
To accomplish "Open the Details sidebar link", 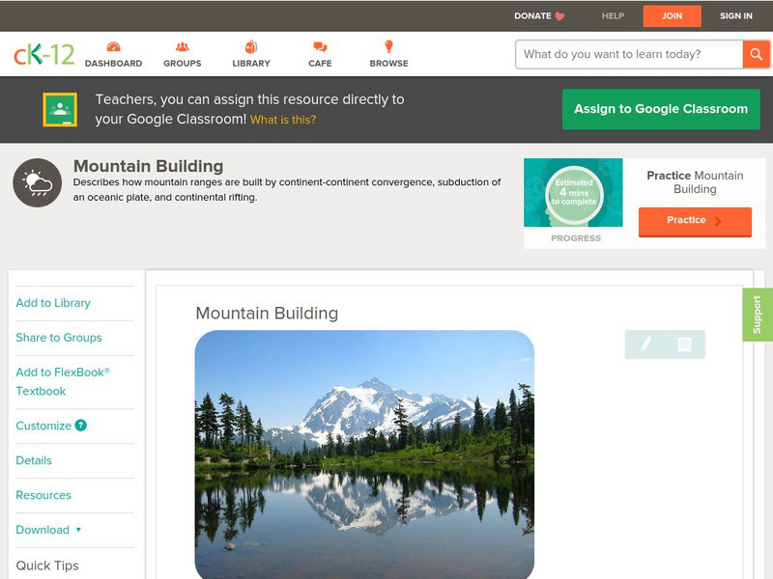I will [34, 461].
